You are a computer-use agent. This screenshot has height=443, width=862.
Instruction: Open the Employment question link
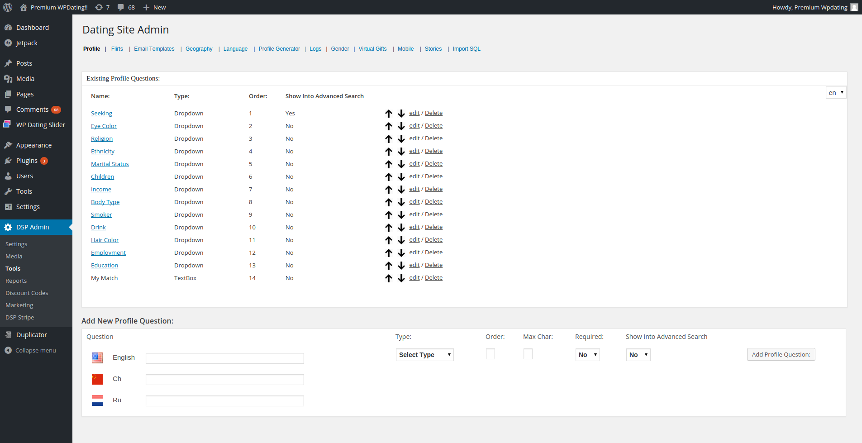pyautogui.click(x=109, y=253)
